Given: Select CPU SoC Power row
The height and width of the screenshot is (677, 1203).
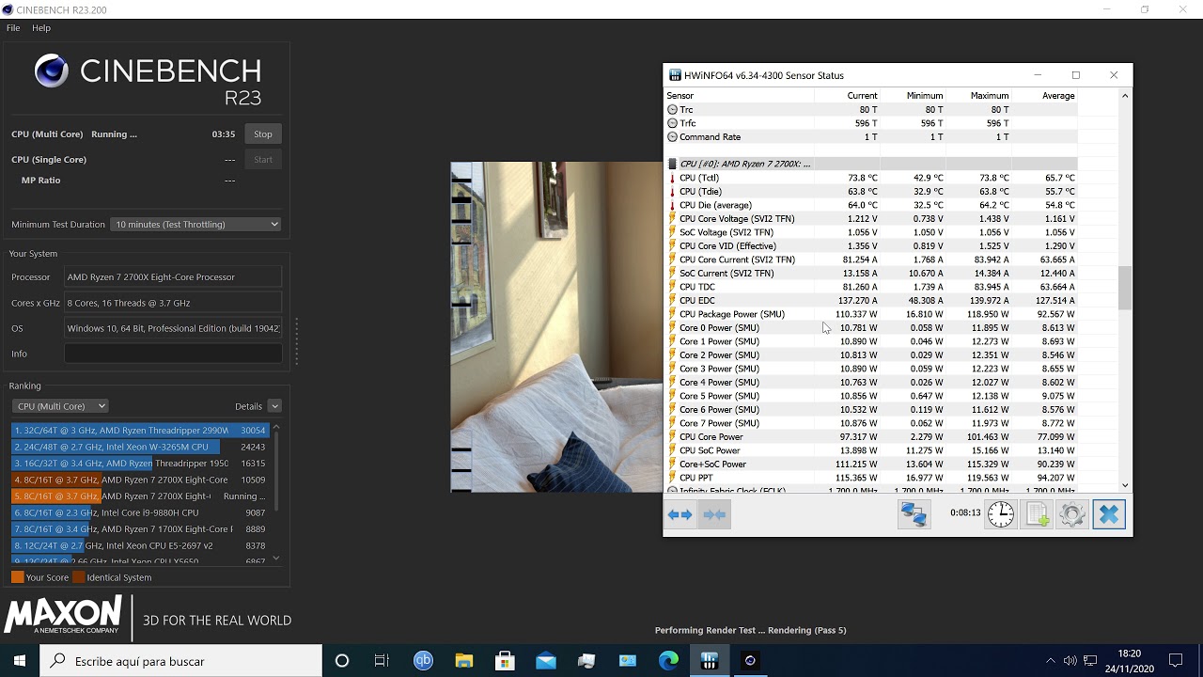Looking at the screenshot, I should pyautogui.click(x=871, y=450).
